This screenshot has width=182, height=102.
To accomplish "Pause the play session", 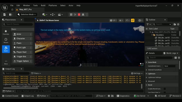I will (x=71, y=14).
